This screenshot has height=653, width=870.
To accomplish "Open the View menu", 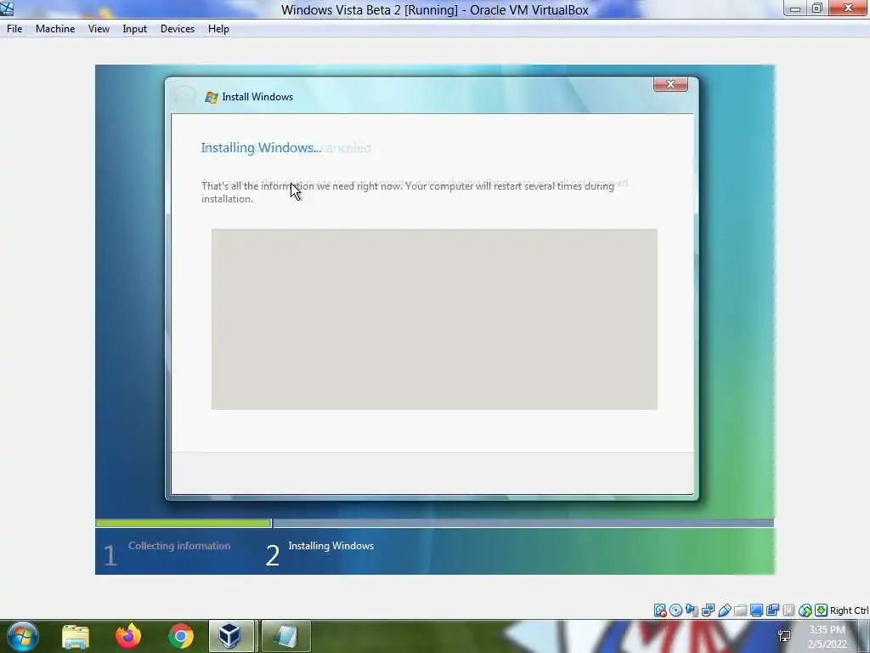I will pyautogui.click(x=99, y=29).
